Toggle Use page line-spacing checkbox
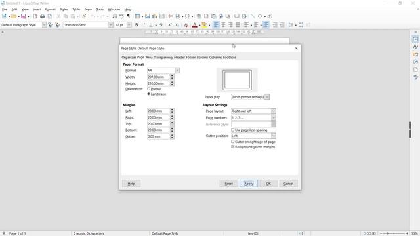Viewport: 420px width, 236px height. (233, 130)
